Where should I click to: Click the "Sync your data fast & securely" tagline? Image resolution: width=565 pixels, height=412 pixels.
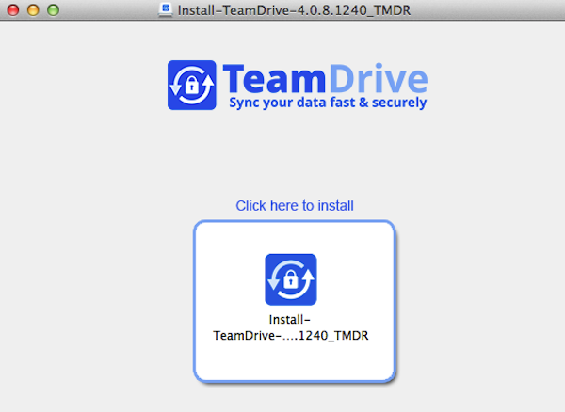pos(328,103)
